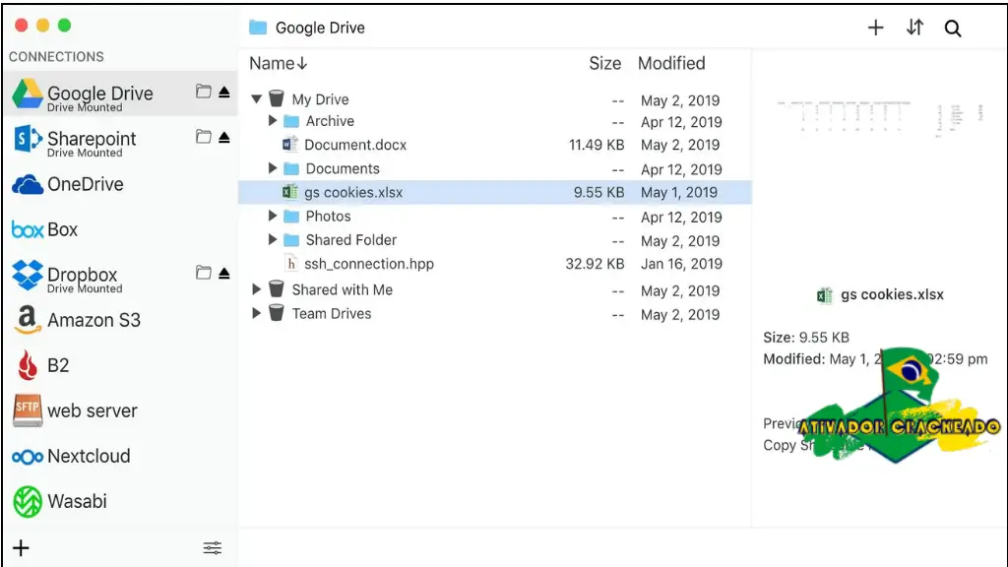Click the CONNECTIONS sidebar heading

[x=56, y=56]
